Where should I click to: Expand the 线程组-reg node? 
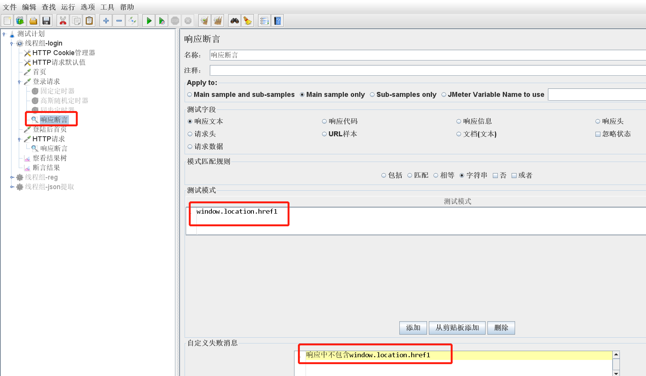pos(12,177)
